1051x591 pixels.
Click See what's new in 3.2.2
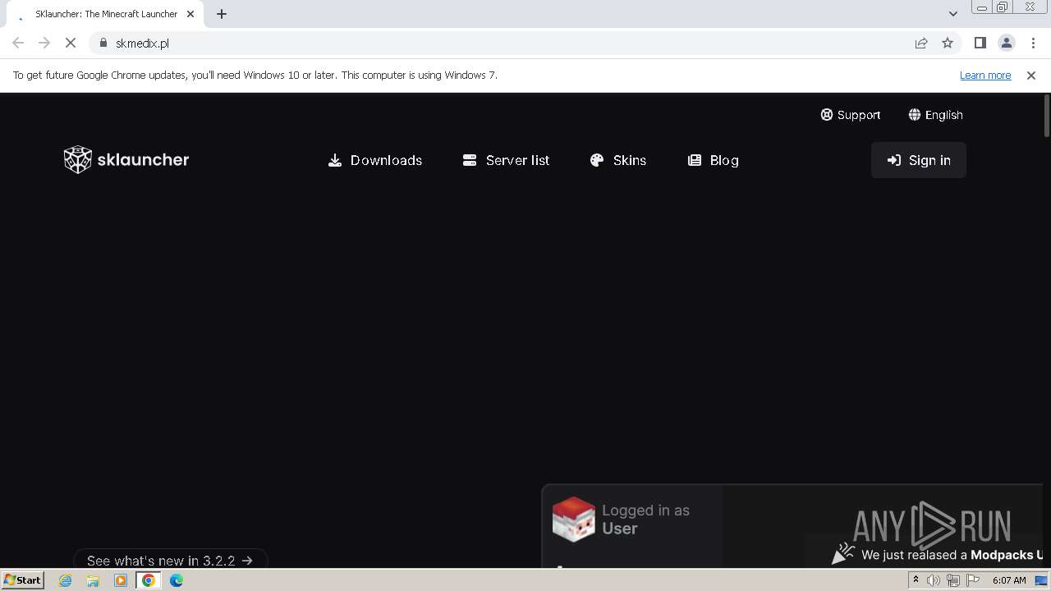coord(170,561)
